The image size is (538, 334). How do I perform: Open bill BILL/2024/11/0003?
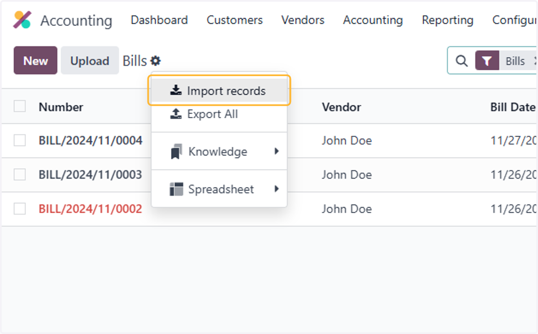[91, 175]
